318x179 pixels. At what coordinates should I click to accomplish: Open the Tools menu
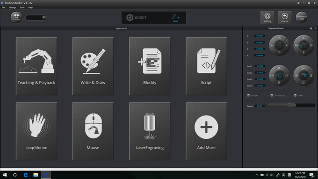(22, 7)
